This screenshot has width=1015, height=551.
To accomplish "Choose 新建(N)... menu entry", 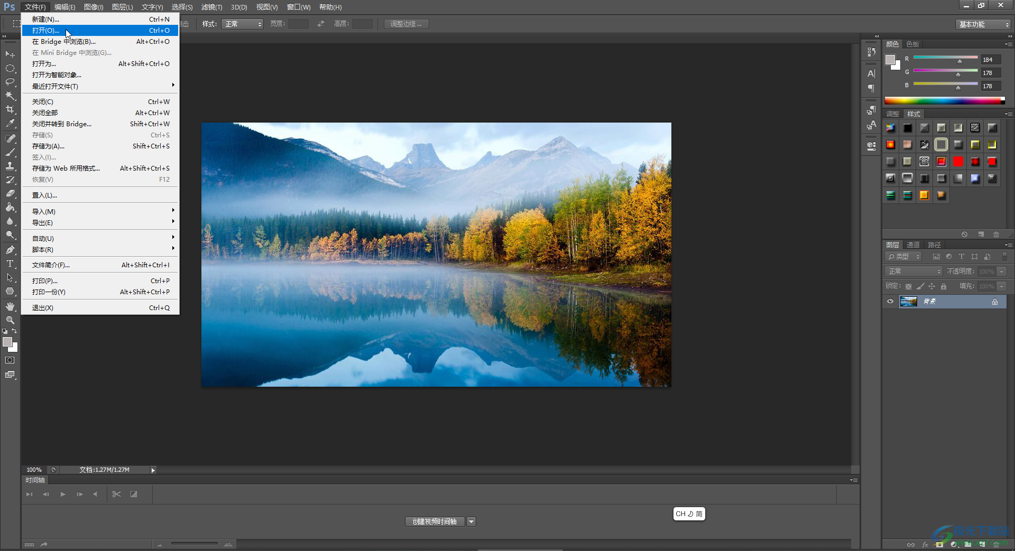I will (100, 20).
